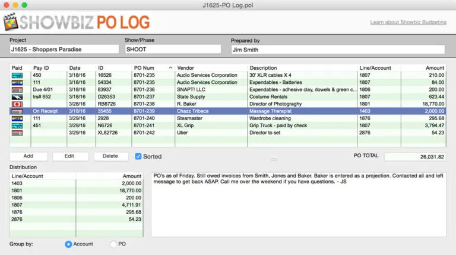The image size is (456, 255).
Task: Click paid status icon for R. Baker row
Action: tap(17, 104)
